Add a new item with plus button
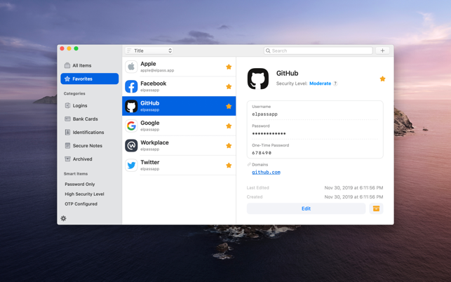The height and width of the screenshot is (282, 451). (382, 51)
